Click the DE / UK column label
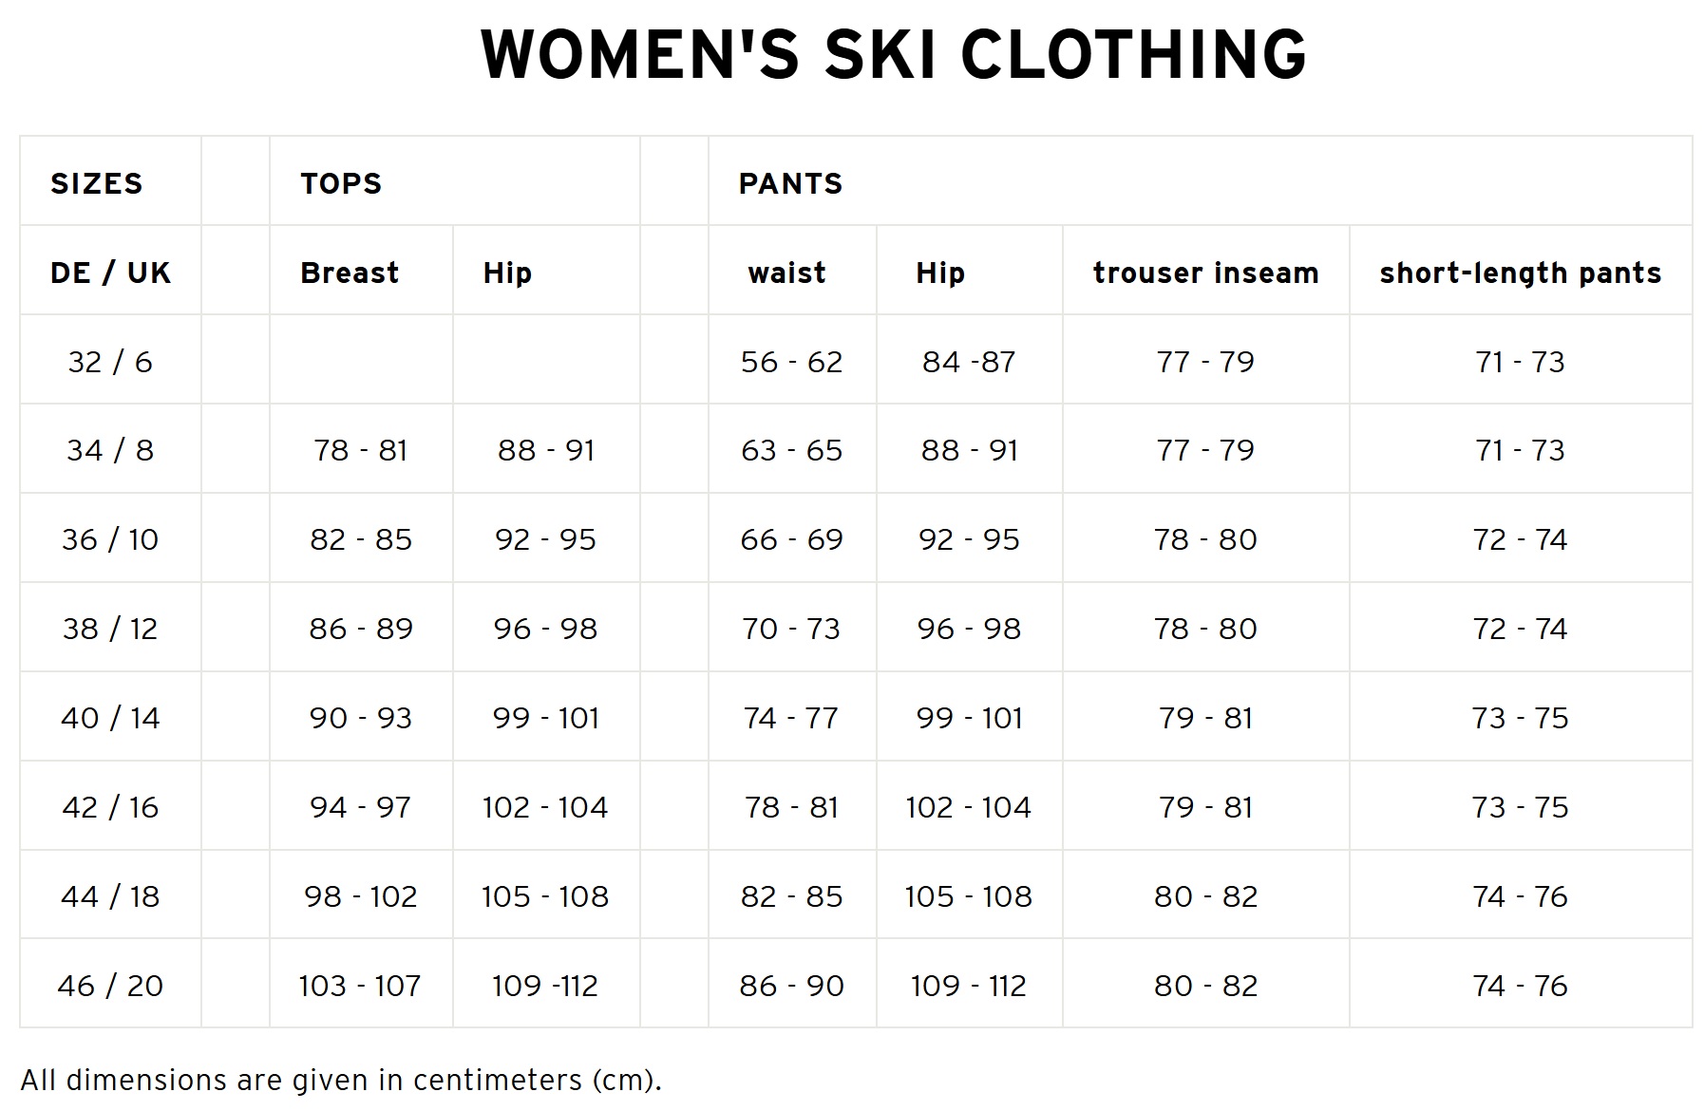The height and width of the screenshot is (1111, 1704). click(110, 273)
